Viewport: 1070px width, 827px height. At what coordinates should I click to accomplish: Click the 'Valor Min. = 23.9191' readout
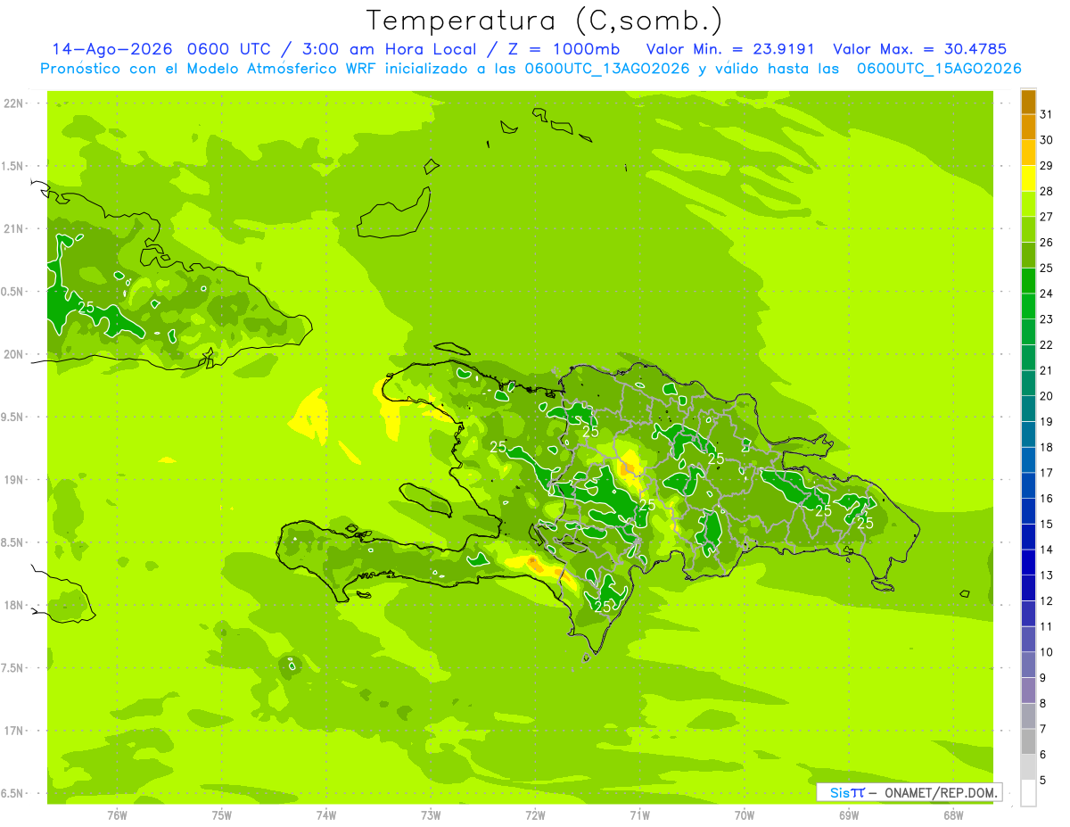pyautogui.click(x=730, y=49)
